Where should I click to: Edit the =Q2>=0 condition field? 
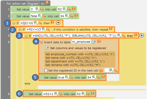[x=27, y=23]
